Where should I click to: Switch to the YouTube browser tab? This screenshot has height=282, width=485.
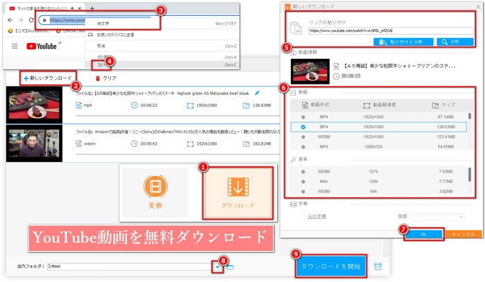(x=46, y=8)
